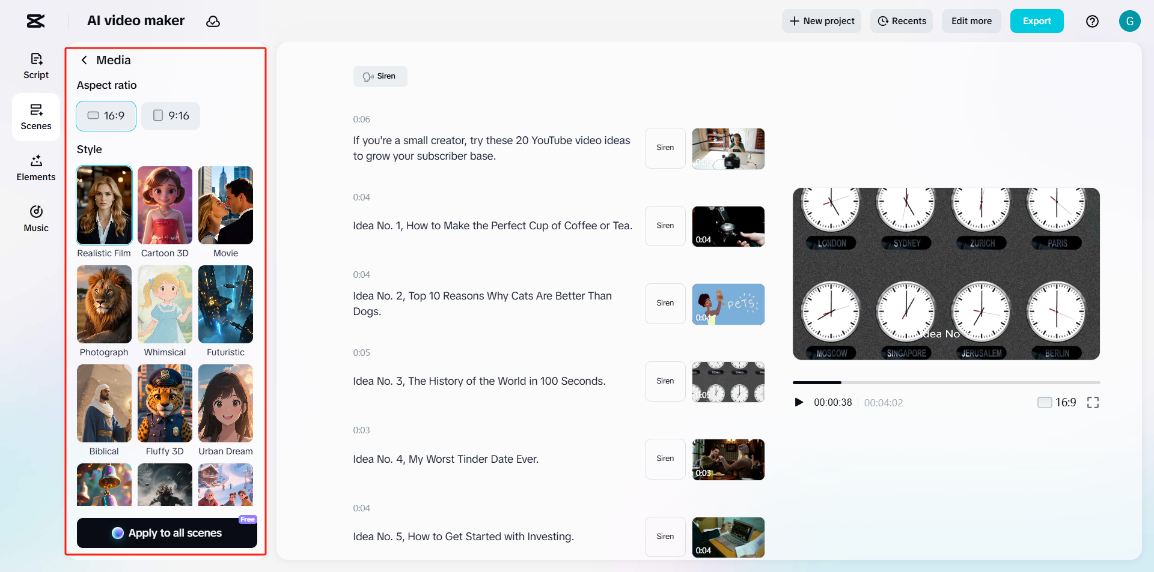
Task: Open Siren voice for small creator scene
Action: (x=665, y=148)
